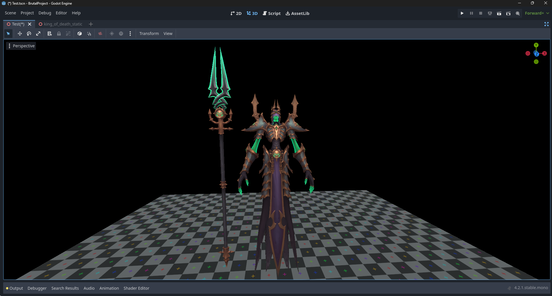Add a new scene tab with plus
Viewport: 552px width, 296px height.
click(x=91, y=24)
